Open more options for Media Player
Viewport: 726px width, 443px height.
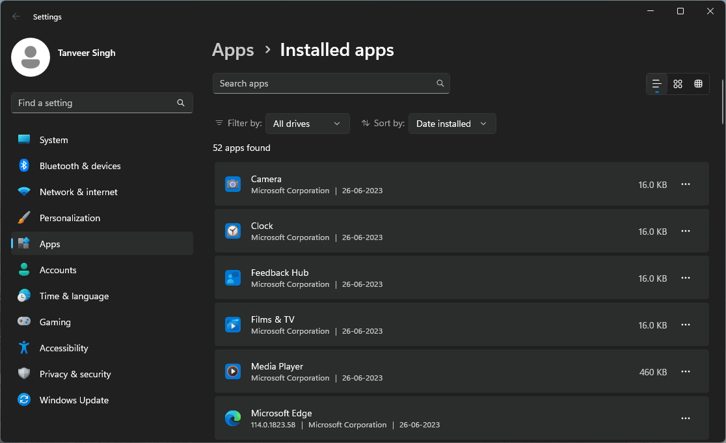pos(685,371)
